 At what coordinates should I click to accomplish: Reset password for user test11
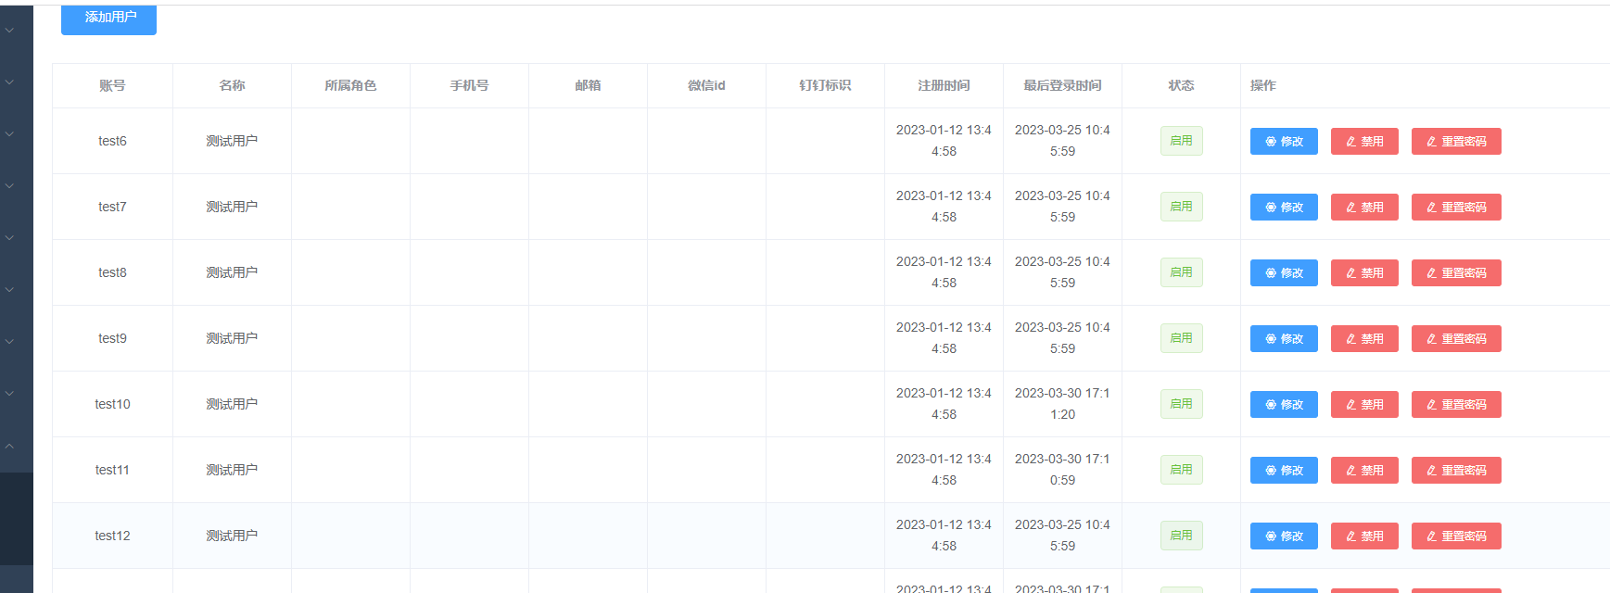coord(1456,471)
